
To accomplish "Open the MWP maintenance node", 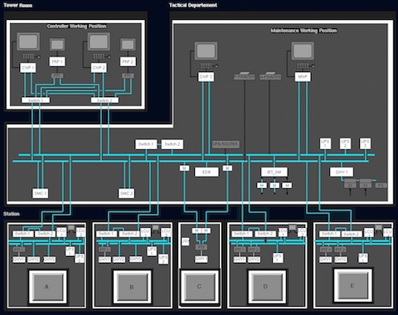I will [x=303, y=77].
